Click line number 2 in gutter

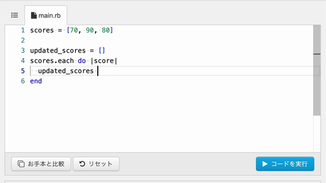23,41
